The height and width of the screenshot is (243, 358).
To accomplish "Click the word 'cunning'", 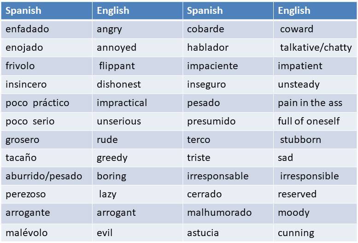I will pos(296,233).
